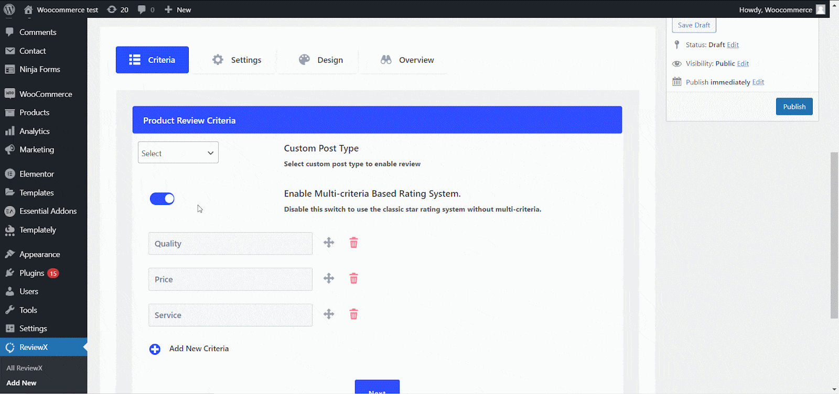Viewport: 839px width, 394px height.
Task: Click the WordPress logo icon
Action: click(9, 9)
